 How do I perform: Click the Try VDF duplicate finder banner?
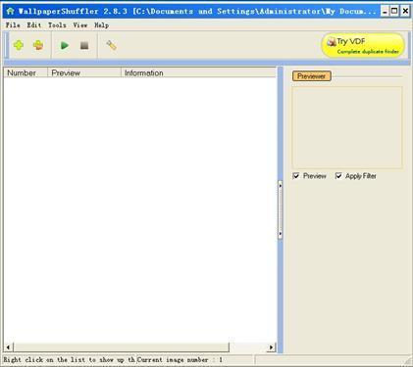(x=363, y=45)
